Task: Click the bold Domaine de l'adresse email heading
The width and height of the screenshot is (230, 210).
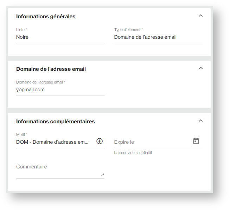Action: tap(51, 69)
